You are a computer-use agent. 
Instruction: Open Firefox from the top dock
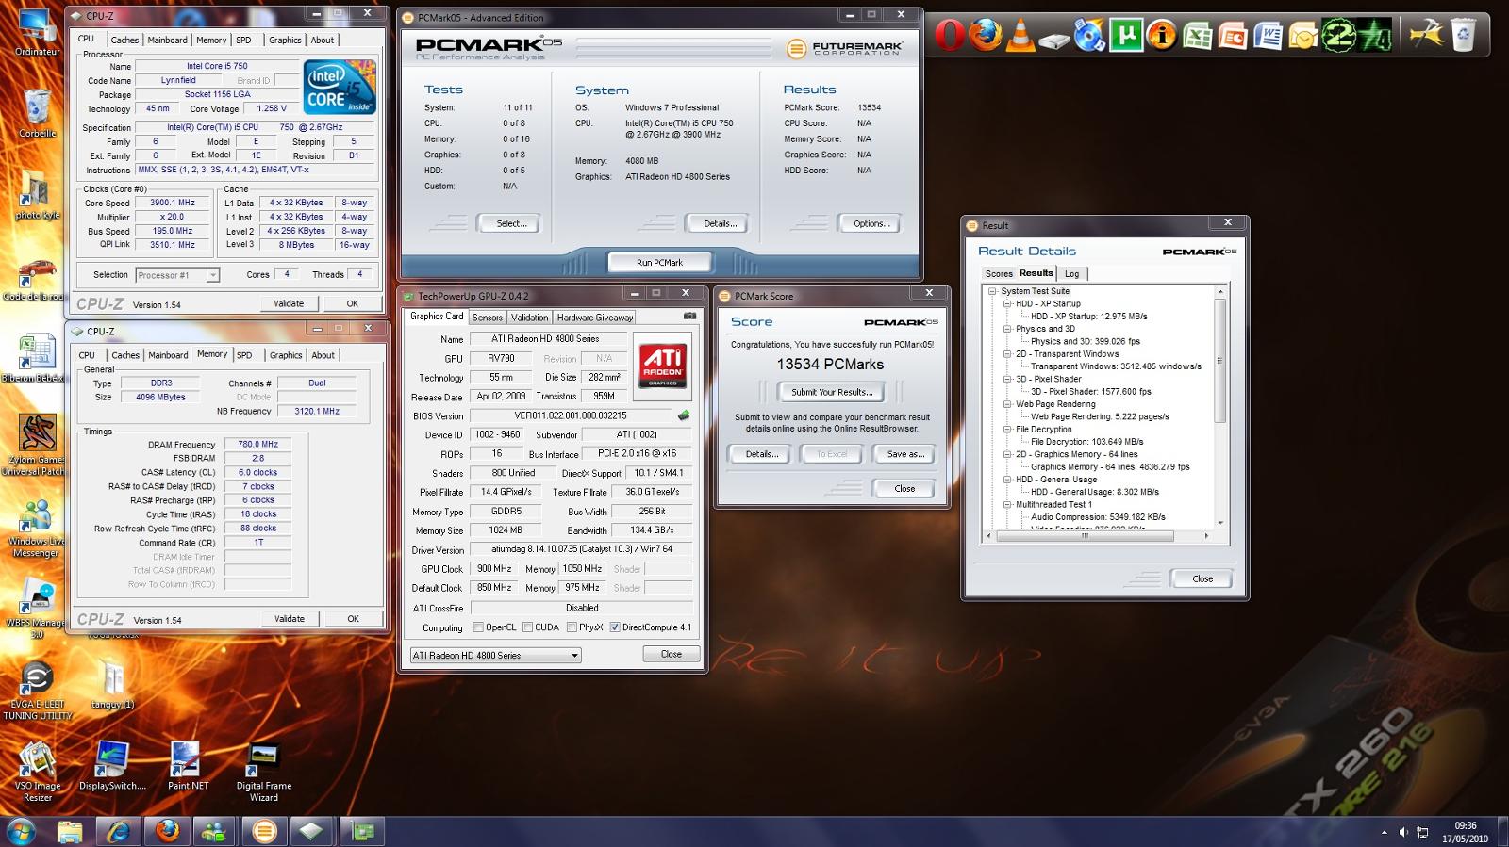[x=986, y=36]
